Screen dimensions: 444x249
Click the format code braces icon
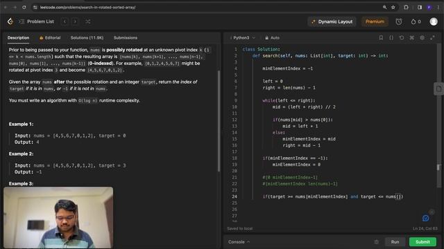391,37
